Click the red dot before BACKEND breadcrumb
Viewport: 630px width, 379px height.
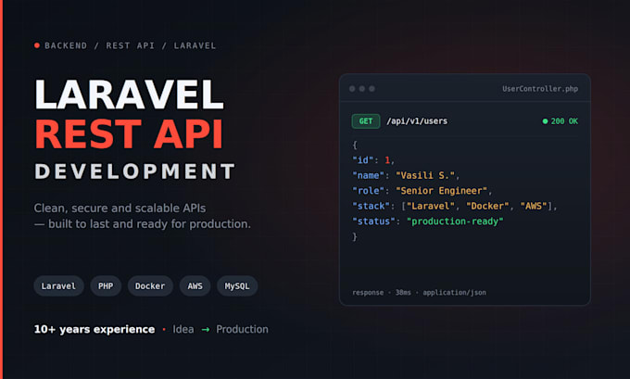click(37, 45)
